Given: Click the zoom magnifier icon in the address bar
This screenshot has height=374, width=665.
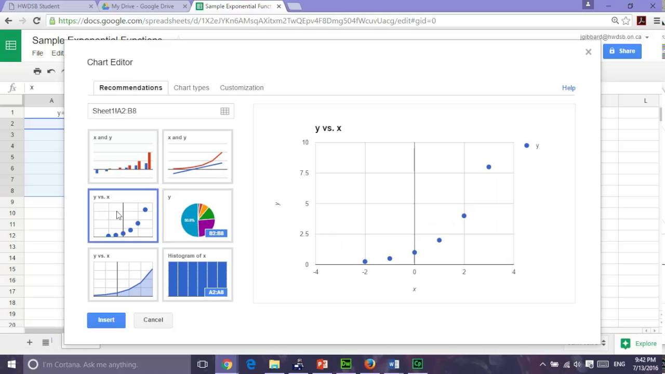Looking at the screenshot, I should click(x=615, y=21).
